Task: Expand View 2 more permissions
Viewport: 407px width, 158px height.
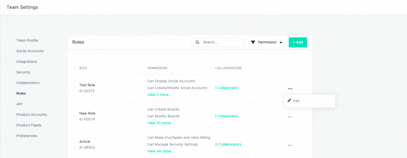Action: [x=159, y=95]
